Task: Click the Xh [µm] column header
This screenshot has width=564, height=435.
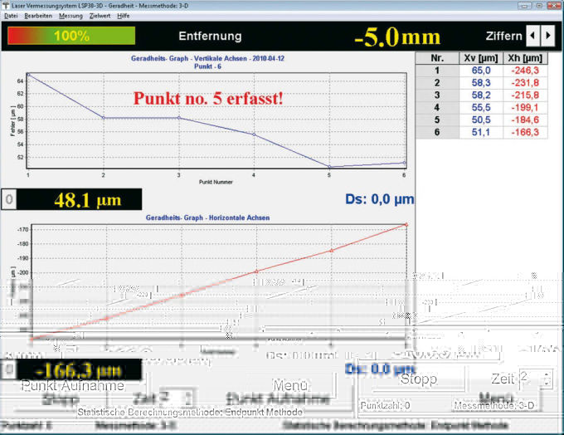Action: click(526, 59)
